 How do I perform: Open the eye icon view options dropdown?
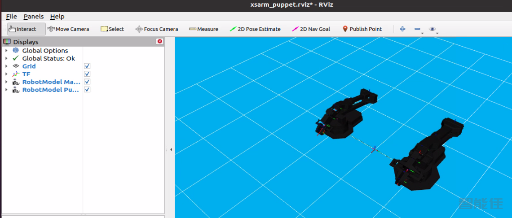click(x=433, y=29)
